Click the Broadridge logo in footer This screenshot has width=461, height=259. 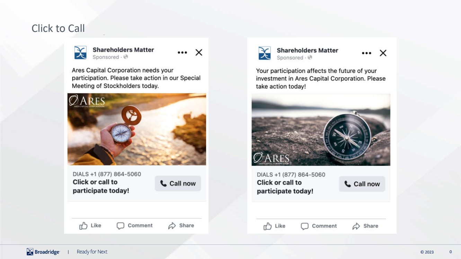pos(43,252)
